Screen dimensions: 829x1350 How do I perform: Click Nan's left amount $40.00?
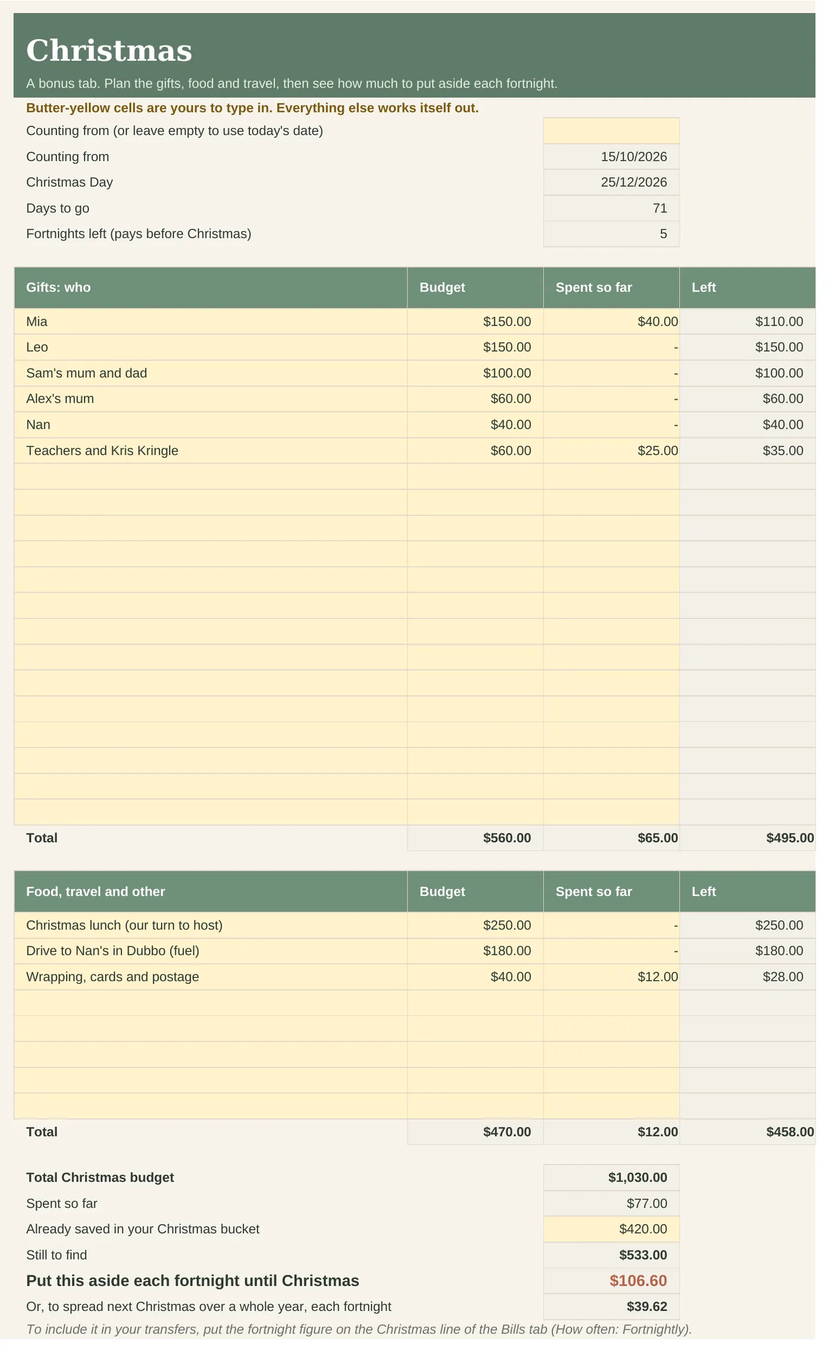747,425
